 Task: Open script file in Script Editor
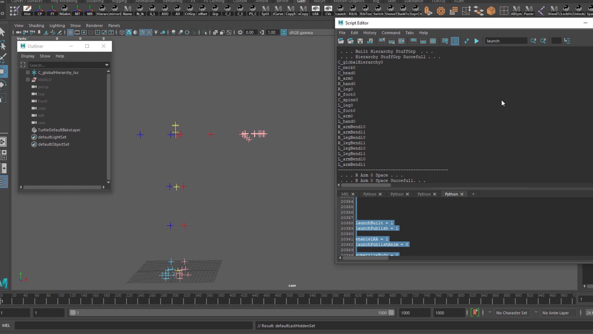point(341,41)
